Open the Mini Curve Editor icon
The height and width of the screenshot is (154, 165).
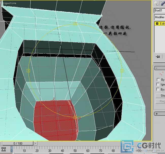pyautogui.click(x=4, y=149)
